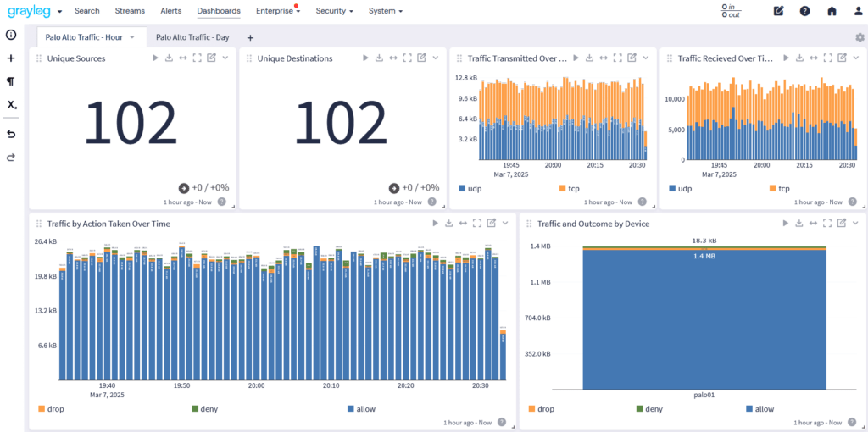Open the dashboard settings gear icon
This screenshot has height=432, width=868.
[860, 37]
